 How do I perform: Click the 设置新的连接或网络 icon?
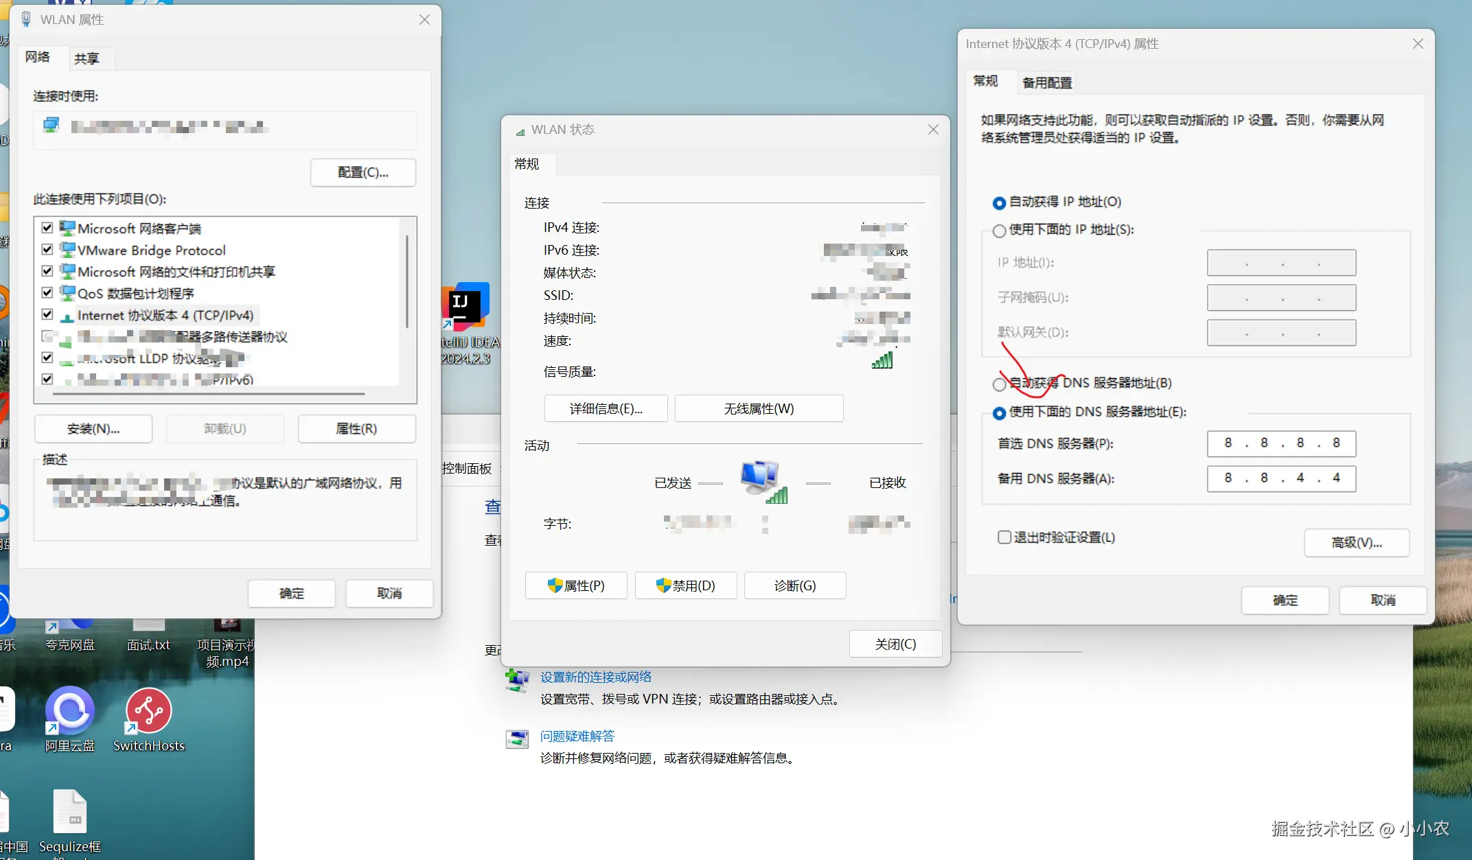coord(517,679)
